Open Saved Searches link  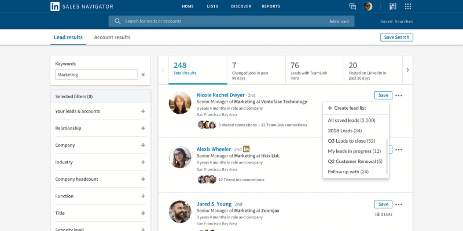pos(396,21)
